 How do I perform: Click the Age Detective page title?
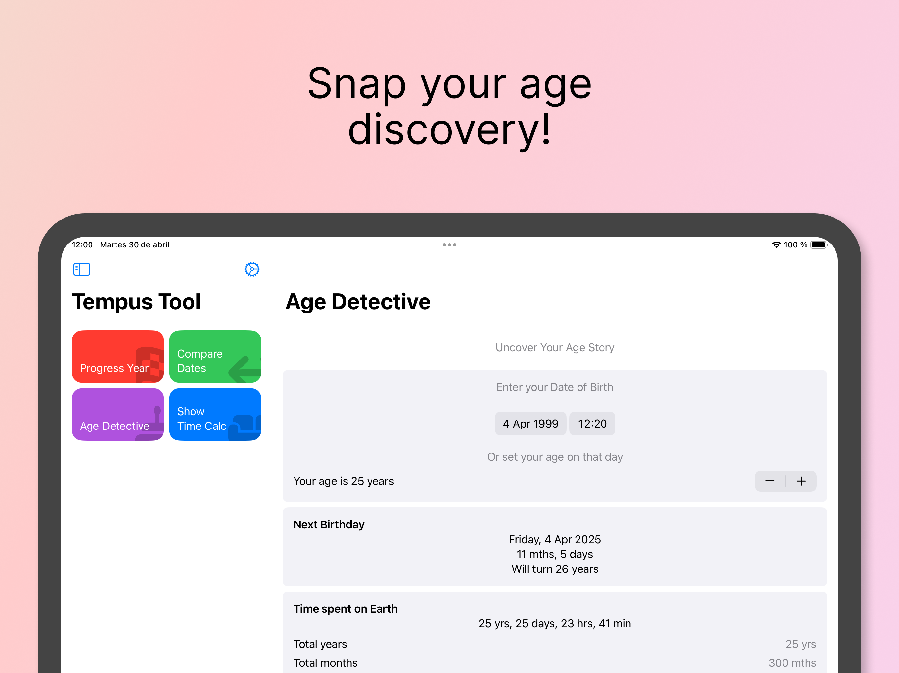click(358, 302)
